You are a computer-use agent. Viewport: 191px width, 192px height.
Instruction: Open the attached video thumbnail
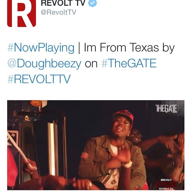(96, 145)
